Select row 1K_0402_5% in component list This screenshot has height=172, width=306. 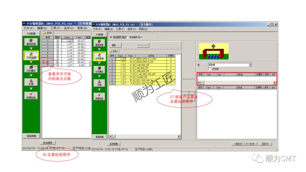coord(142,77)
